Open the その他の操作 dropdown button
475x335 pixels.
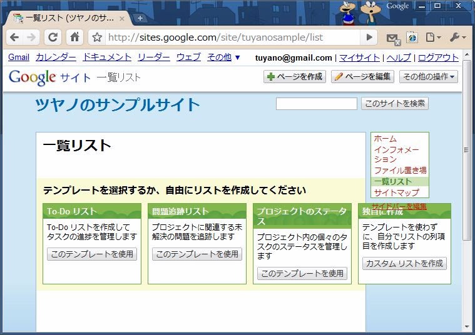coord(429,77)
